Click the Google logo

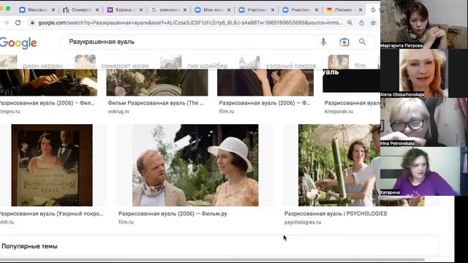click(18, 43)
